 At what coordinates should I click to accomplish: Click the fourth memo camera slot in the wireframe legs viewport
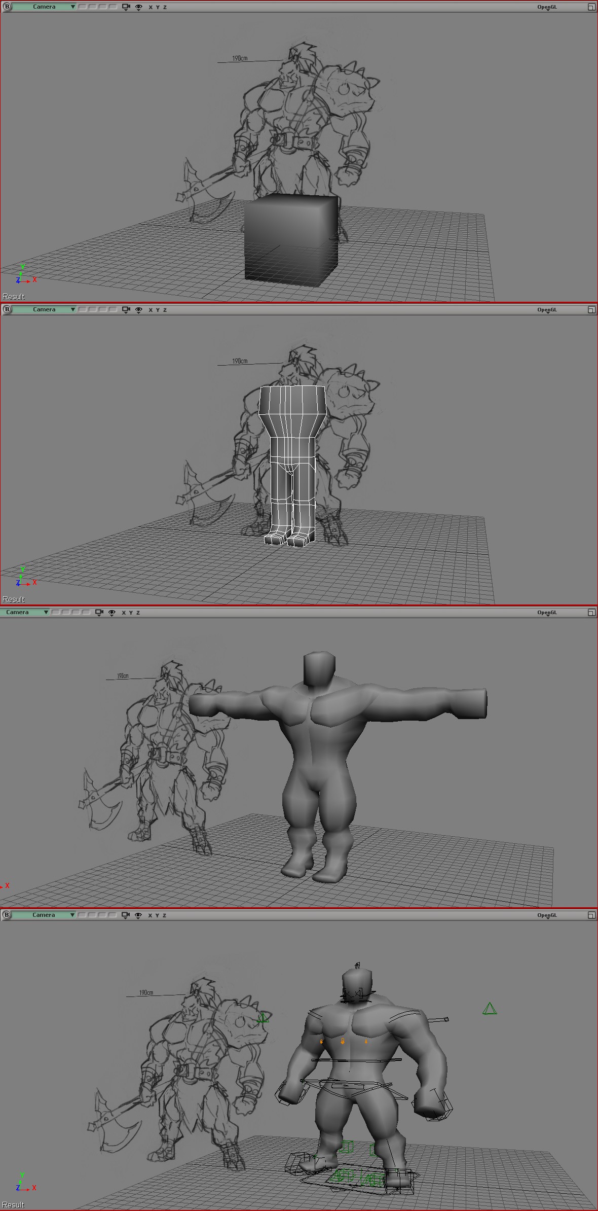pyautogui.click(x=113, y=309)
